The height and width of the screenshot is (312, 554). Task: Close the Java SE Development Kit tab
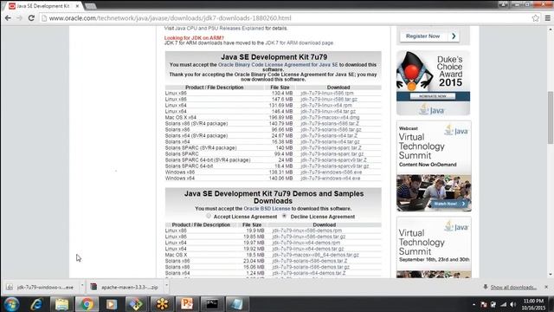coord(77,6)
